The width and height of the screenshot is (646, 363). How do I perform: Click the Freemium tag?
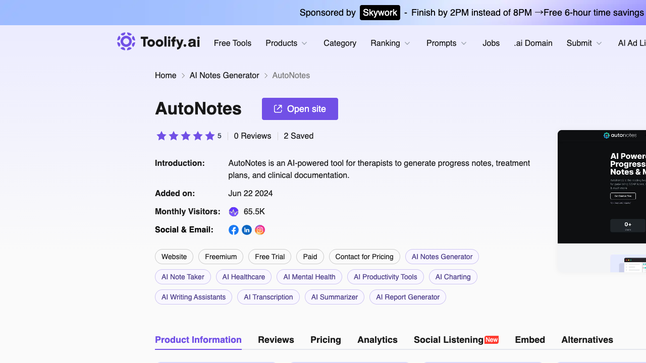point(221,257)
